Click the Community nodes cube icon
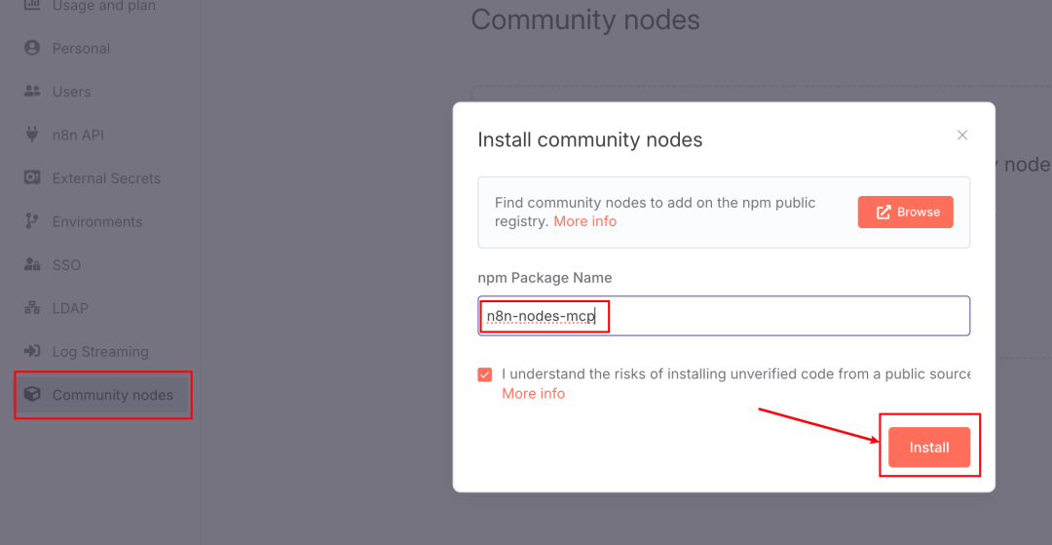Image resolution: width=1052 pixels, height=545 pixels. tap(31, 395)
